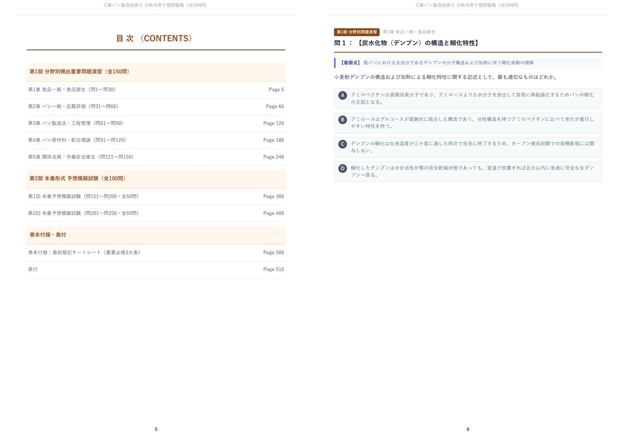Click the brown 第1部 分野別問題演習 badge

point(356,32)
